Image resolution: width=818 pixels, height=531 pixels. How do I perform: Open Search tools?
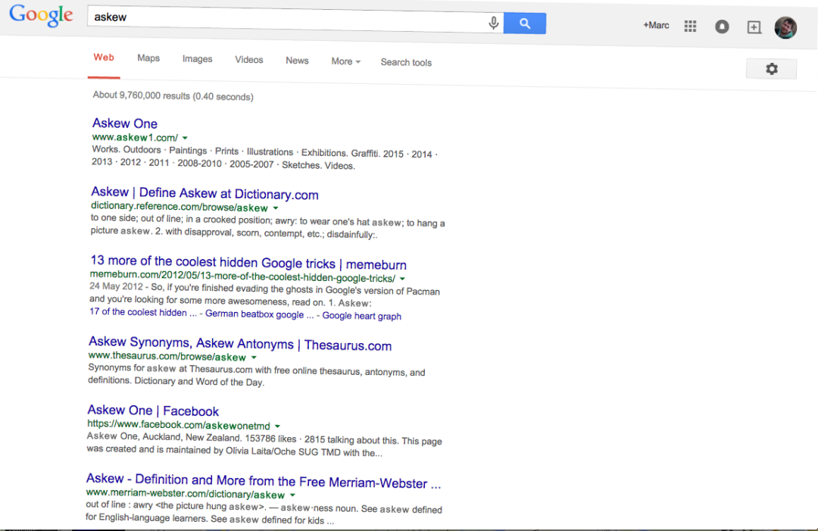tap(406, 62)
